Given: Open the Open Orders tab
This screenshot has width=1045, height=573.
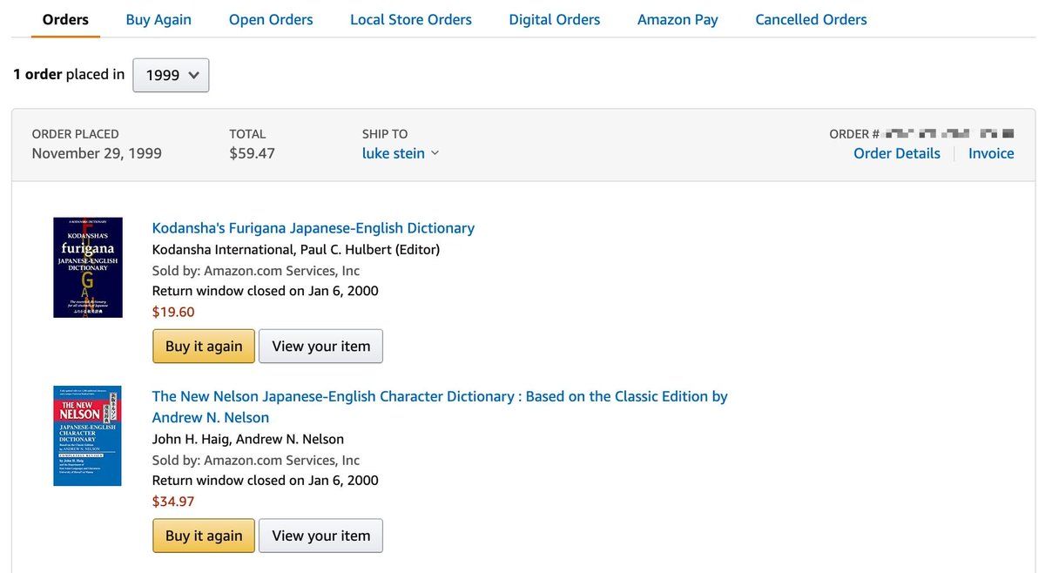Looking at the screenshot, I should (271, 19).
